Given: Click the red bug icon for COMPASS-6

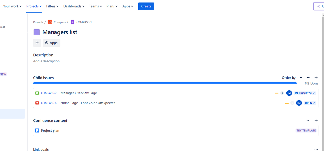Looking at the screenshot, I should click(x=37, y=103).
